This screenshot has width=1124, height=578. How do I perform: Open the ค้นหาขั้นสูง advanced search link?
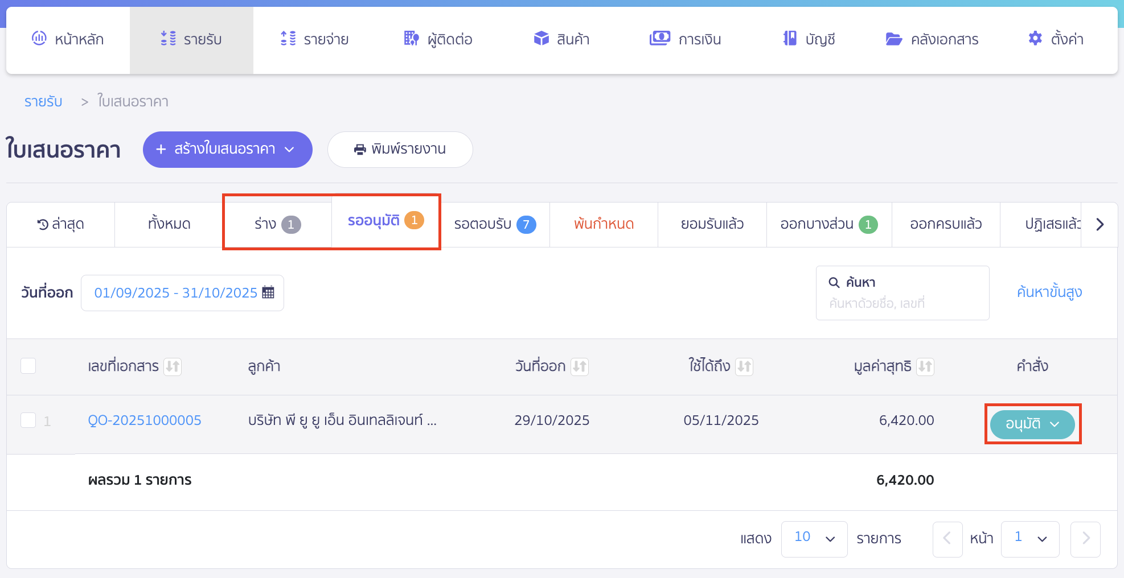(1049, 292)
